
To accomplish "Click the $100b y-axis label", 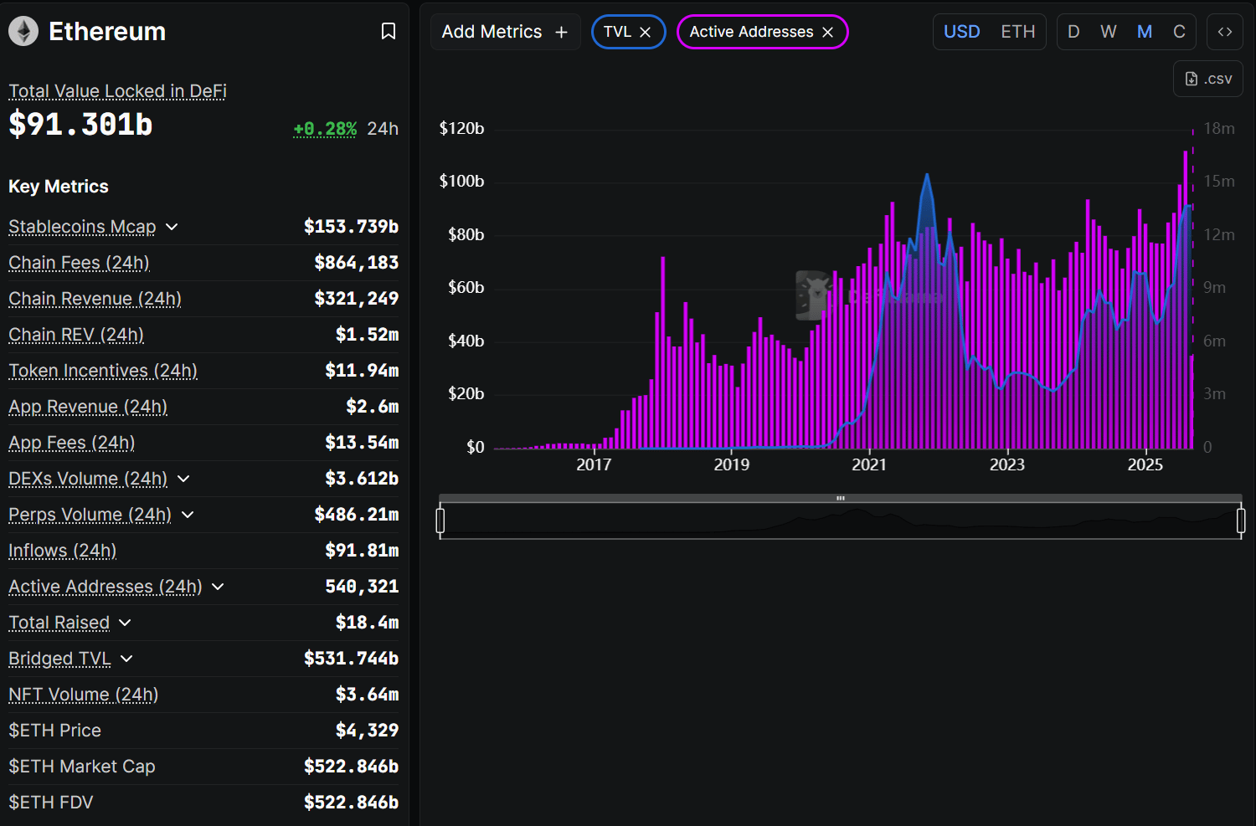I will [461, 182].
